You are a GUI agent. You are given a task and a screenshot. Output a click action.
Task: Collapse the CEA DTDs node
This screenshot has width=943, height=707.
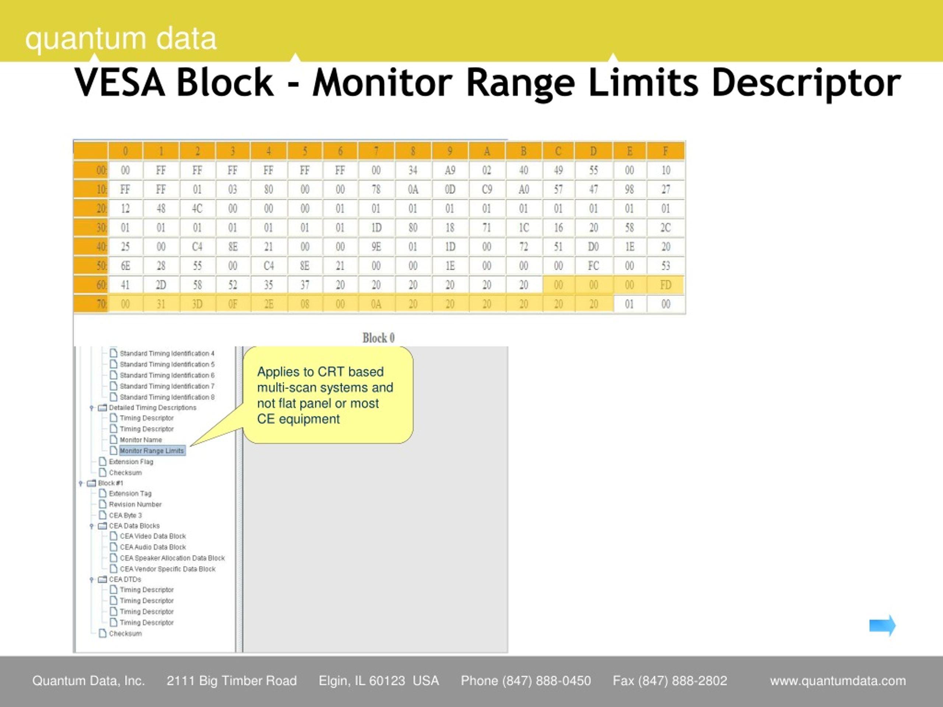click(91, 580)
